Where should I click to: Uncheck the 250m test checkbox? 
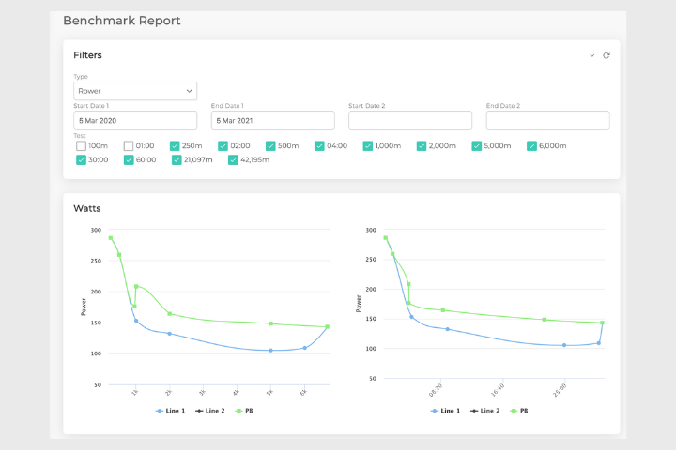[x=175, y=146]
